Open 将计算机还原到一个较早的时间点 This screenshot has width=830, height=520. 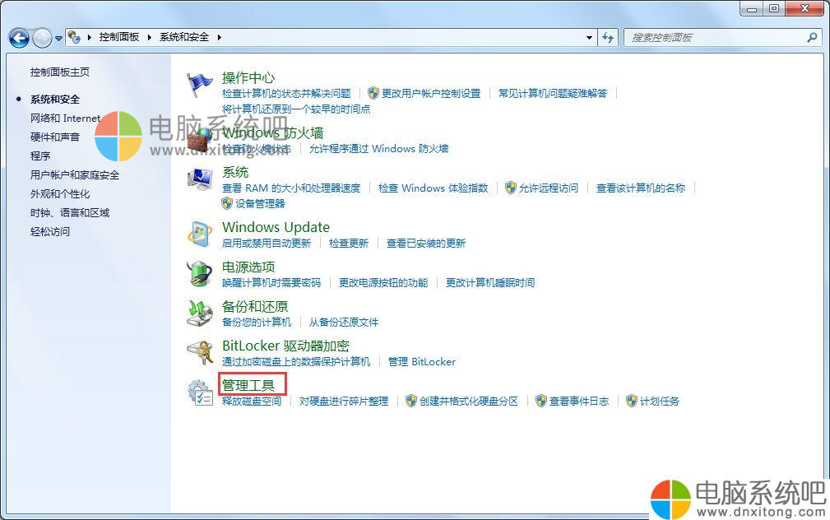point(296,109)
